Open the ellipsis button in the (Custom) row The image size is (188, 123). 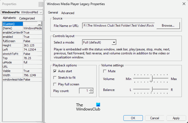(x=39, y=24)
